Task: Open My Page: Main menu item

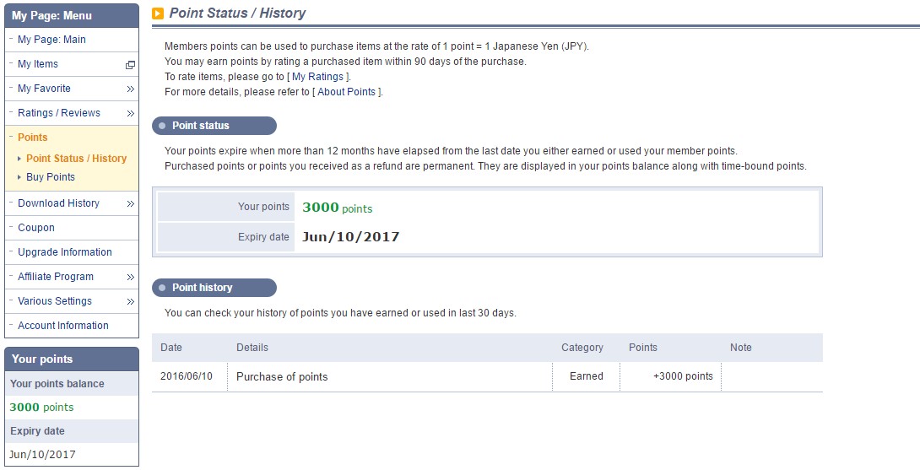Action: point(51,40)
